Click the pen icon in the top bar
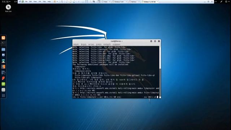The image size is (231, 130). pyautogui.click(x=221, y=1)
